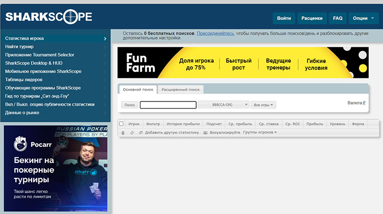This screenshot has height=214, width=383.
Task: Click the Визуализируйте link
Action: 225,132
